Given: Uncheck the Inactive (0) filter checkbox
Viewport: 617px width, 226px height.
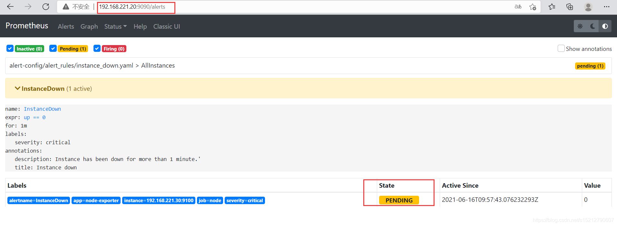Looking at the screenshot, I should (10, 48).
